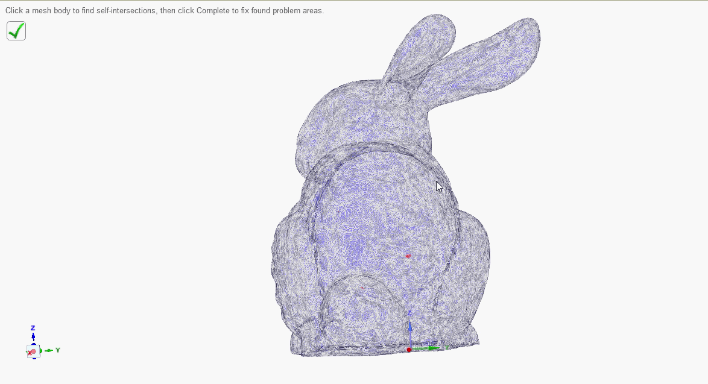The image size is (708, 384).
Task: Click the green checkmark Complete button
Action: pyautogui.click(x=16, y=31)
